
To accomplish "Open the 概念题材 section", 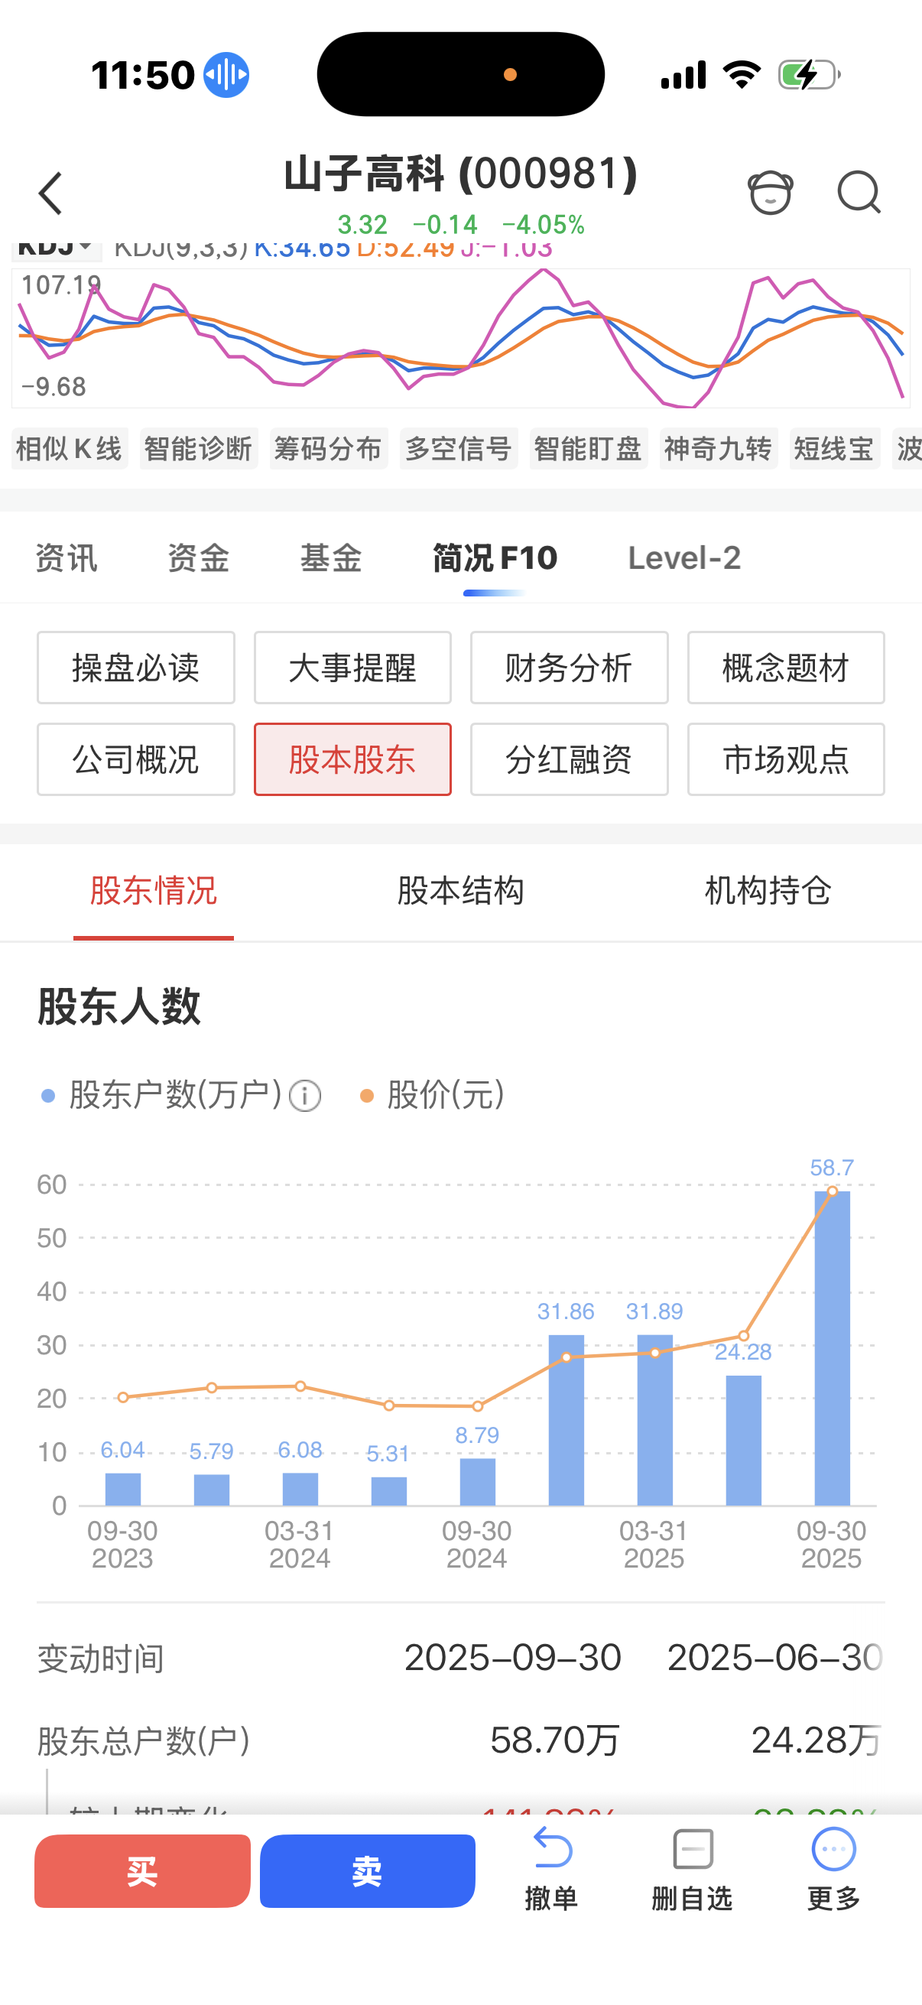I will 786,668.
